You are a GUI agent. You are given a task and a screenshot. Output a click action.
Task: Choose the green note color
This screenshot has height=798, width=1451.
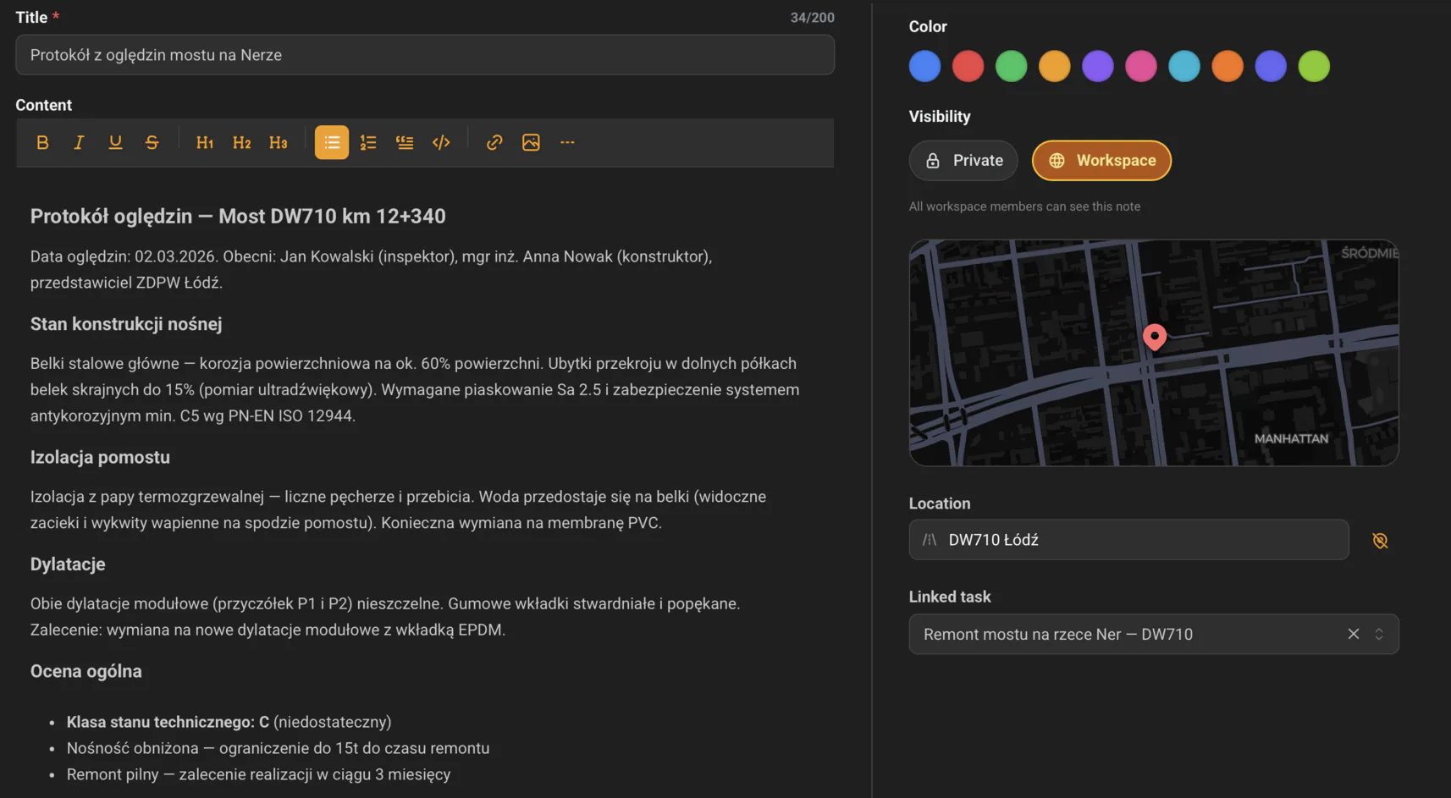[x=1011, y=66]
